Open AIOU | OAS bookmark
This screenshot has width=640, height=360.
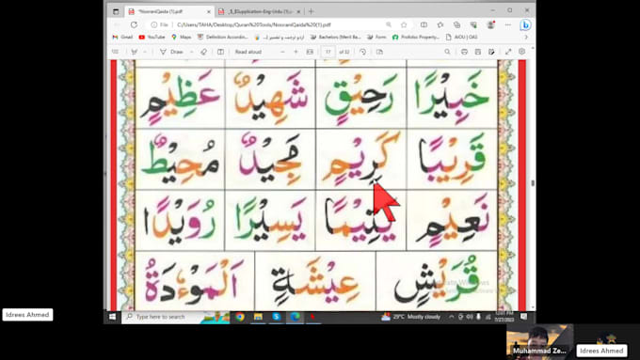pos(461,37)
